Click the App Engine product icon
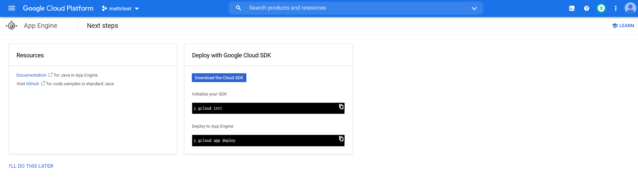 pyautogui.click(x=12, y=26)
